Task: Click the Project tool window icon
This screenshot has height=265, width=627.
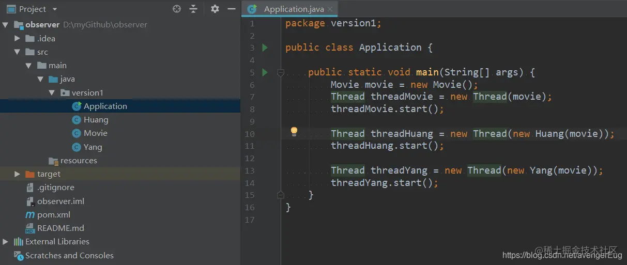Action: 11,9
